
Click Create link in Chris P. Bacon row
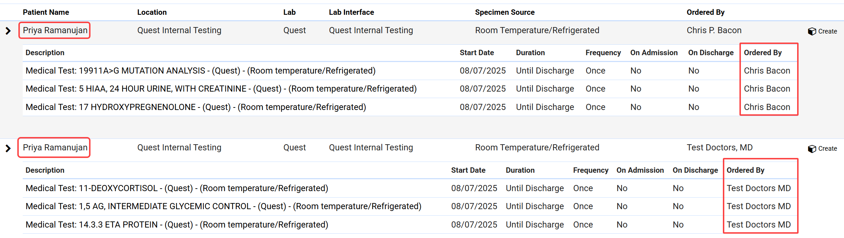pyautogui.click(x=827, y=31)
